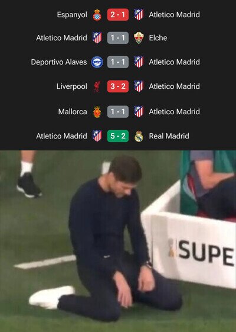This screenshot has width=236, height=332.
Task: Open the 1 - 1 score against Mallorca
Action: click(118, 112)
